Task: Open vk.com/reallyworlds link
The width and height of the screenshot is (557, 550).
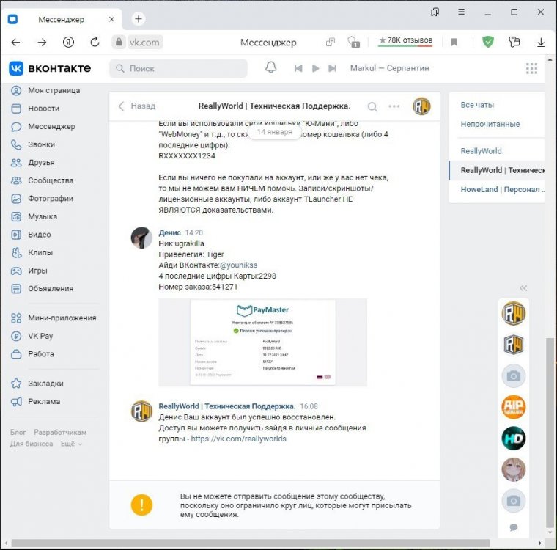Action: (238, 439)
